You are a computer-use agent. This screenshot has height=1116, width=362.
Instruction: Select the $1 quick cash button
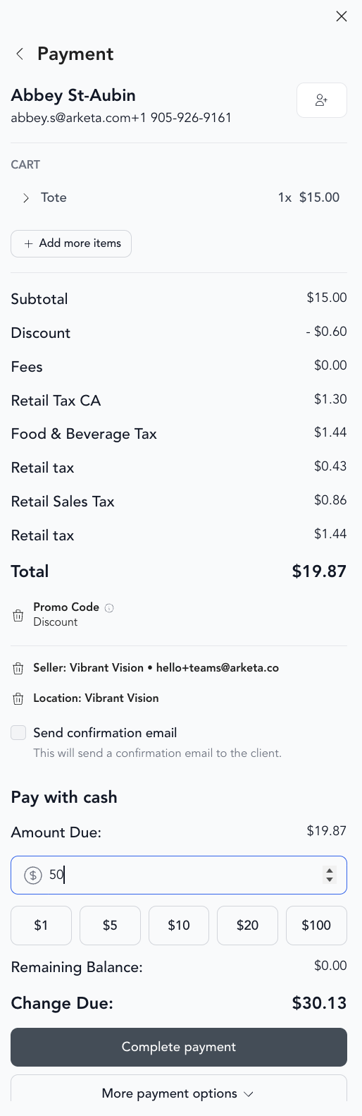pos(42,926)
